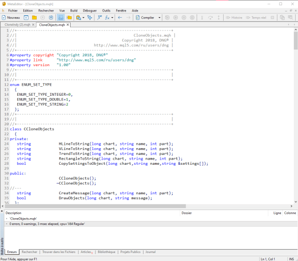This screenshot has width=298, height=261.
Task: Click the search magnifier icon at toolbar right
Action: 290,18
